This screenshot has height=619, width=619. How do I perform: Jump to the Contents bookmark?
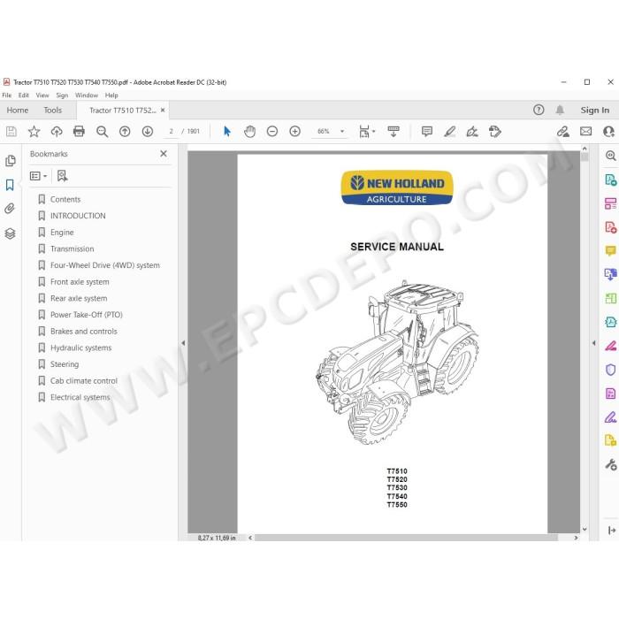[65, 199]
